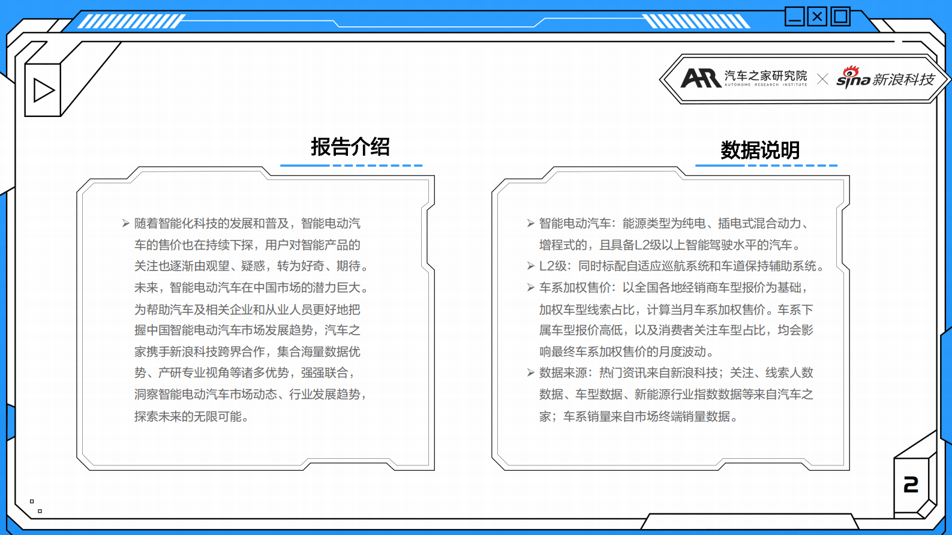Click the page number 2 box

[x=911, y=485]
